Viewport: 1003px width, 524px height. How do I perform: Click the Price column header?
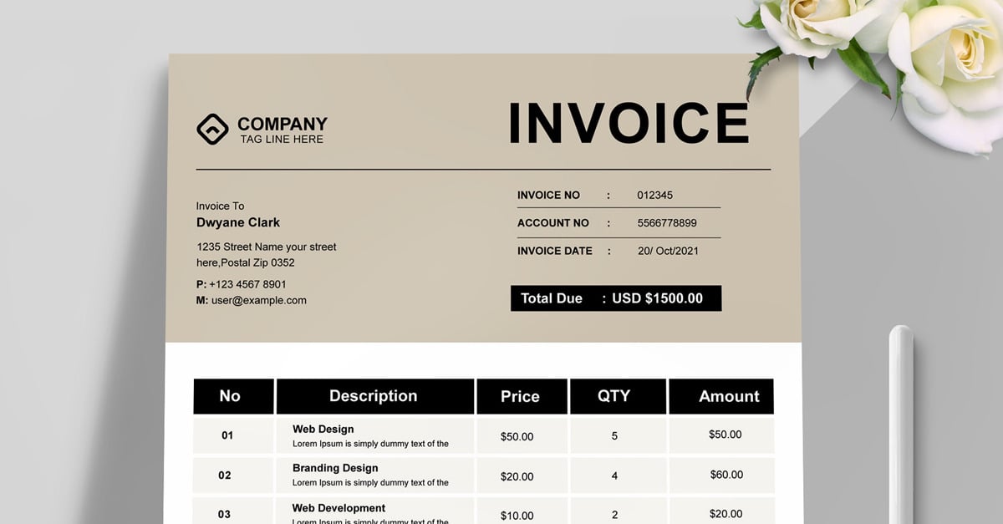(x=521, y=396)
